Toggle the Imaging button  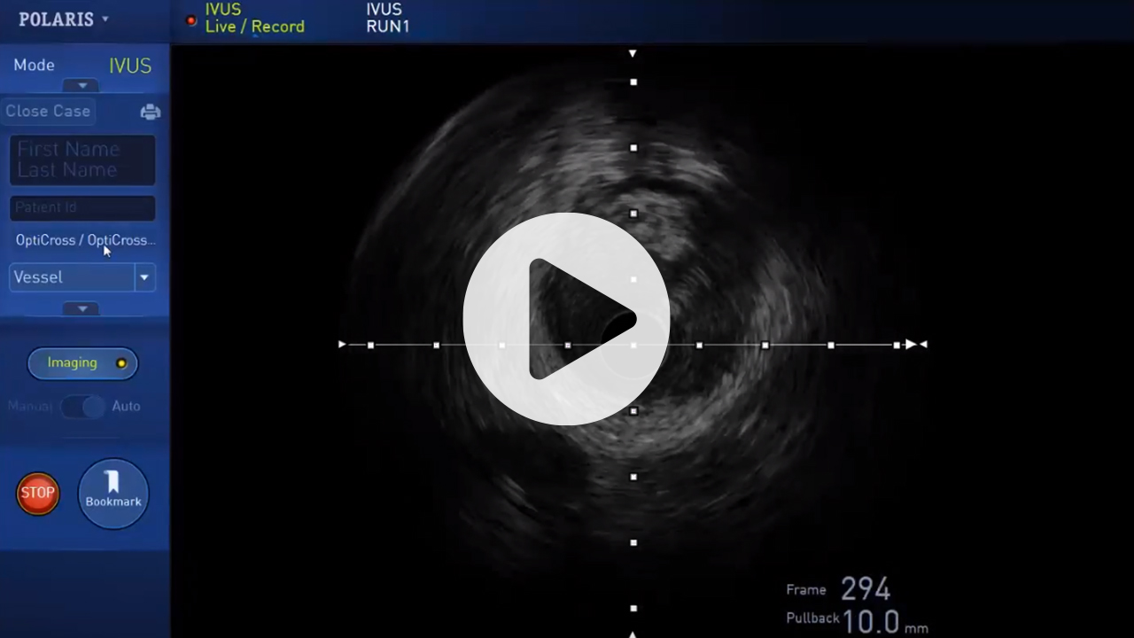coord(82,363)
